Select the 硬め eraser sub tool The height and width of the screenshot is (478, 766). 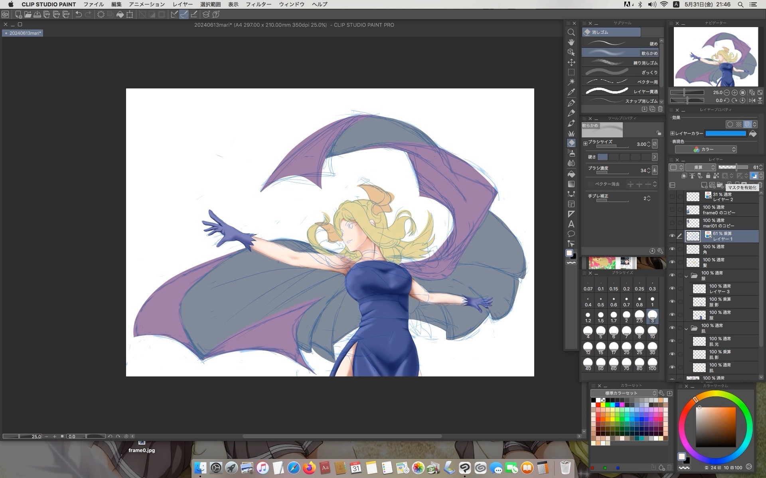[x=620, y=43]
